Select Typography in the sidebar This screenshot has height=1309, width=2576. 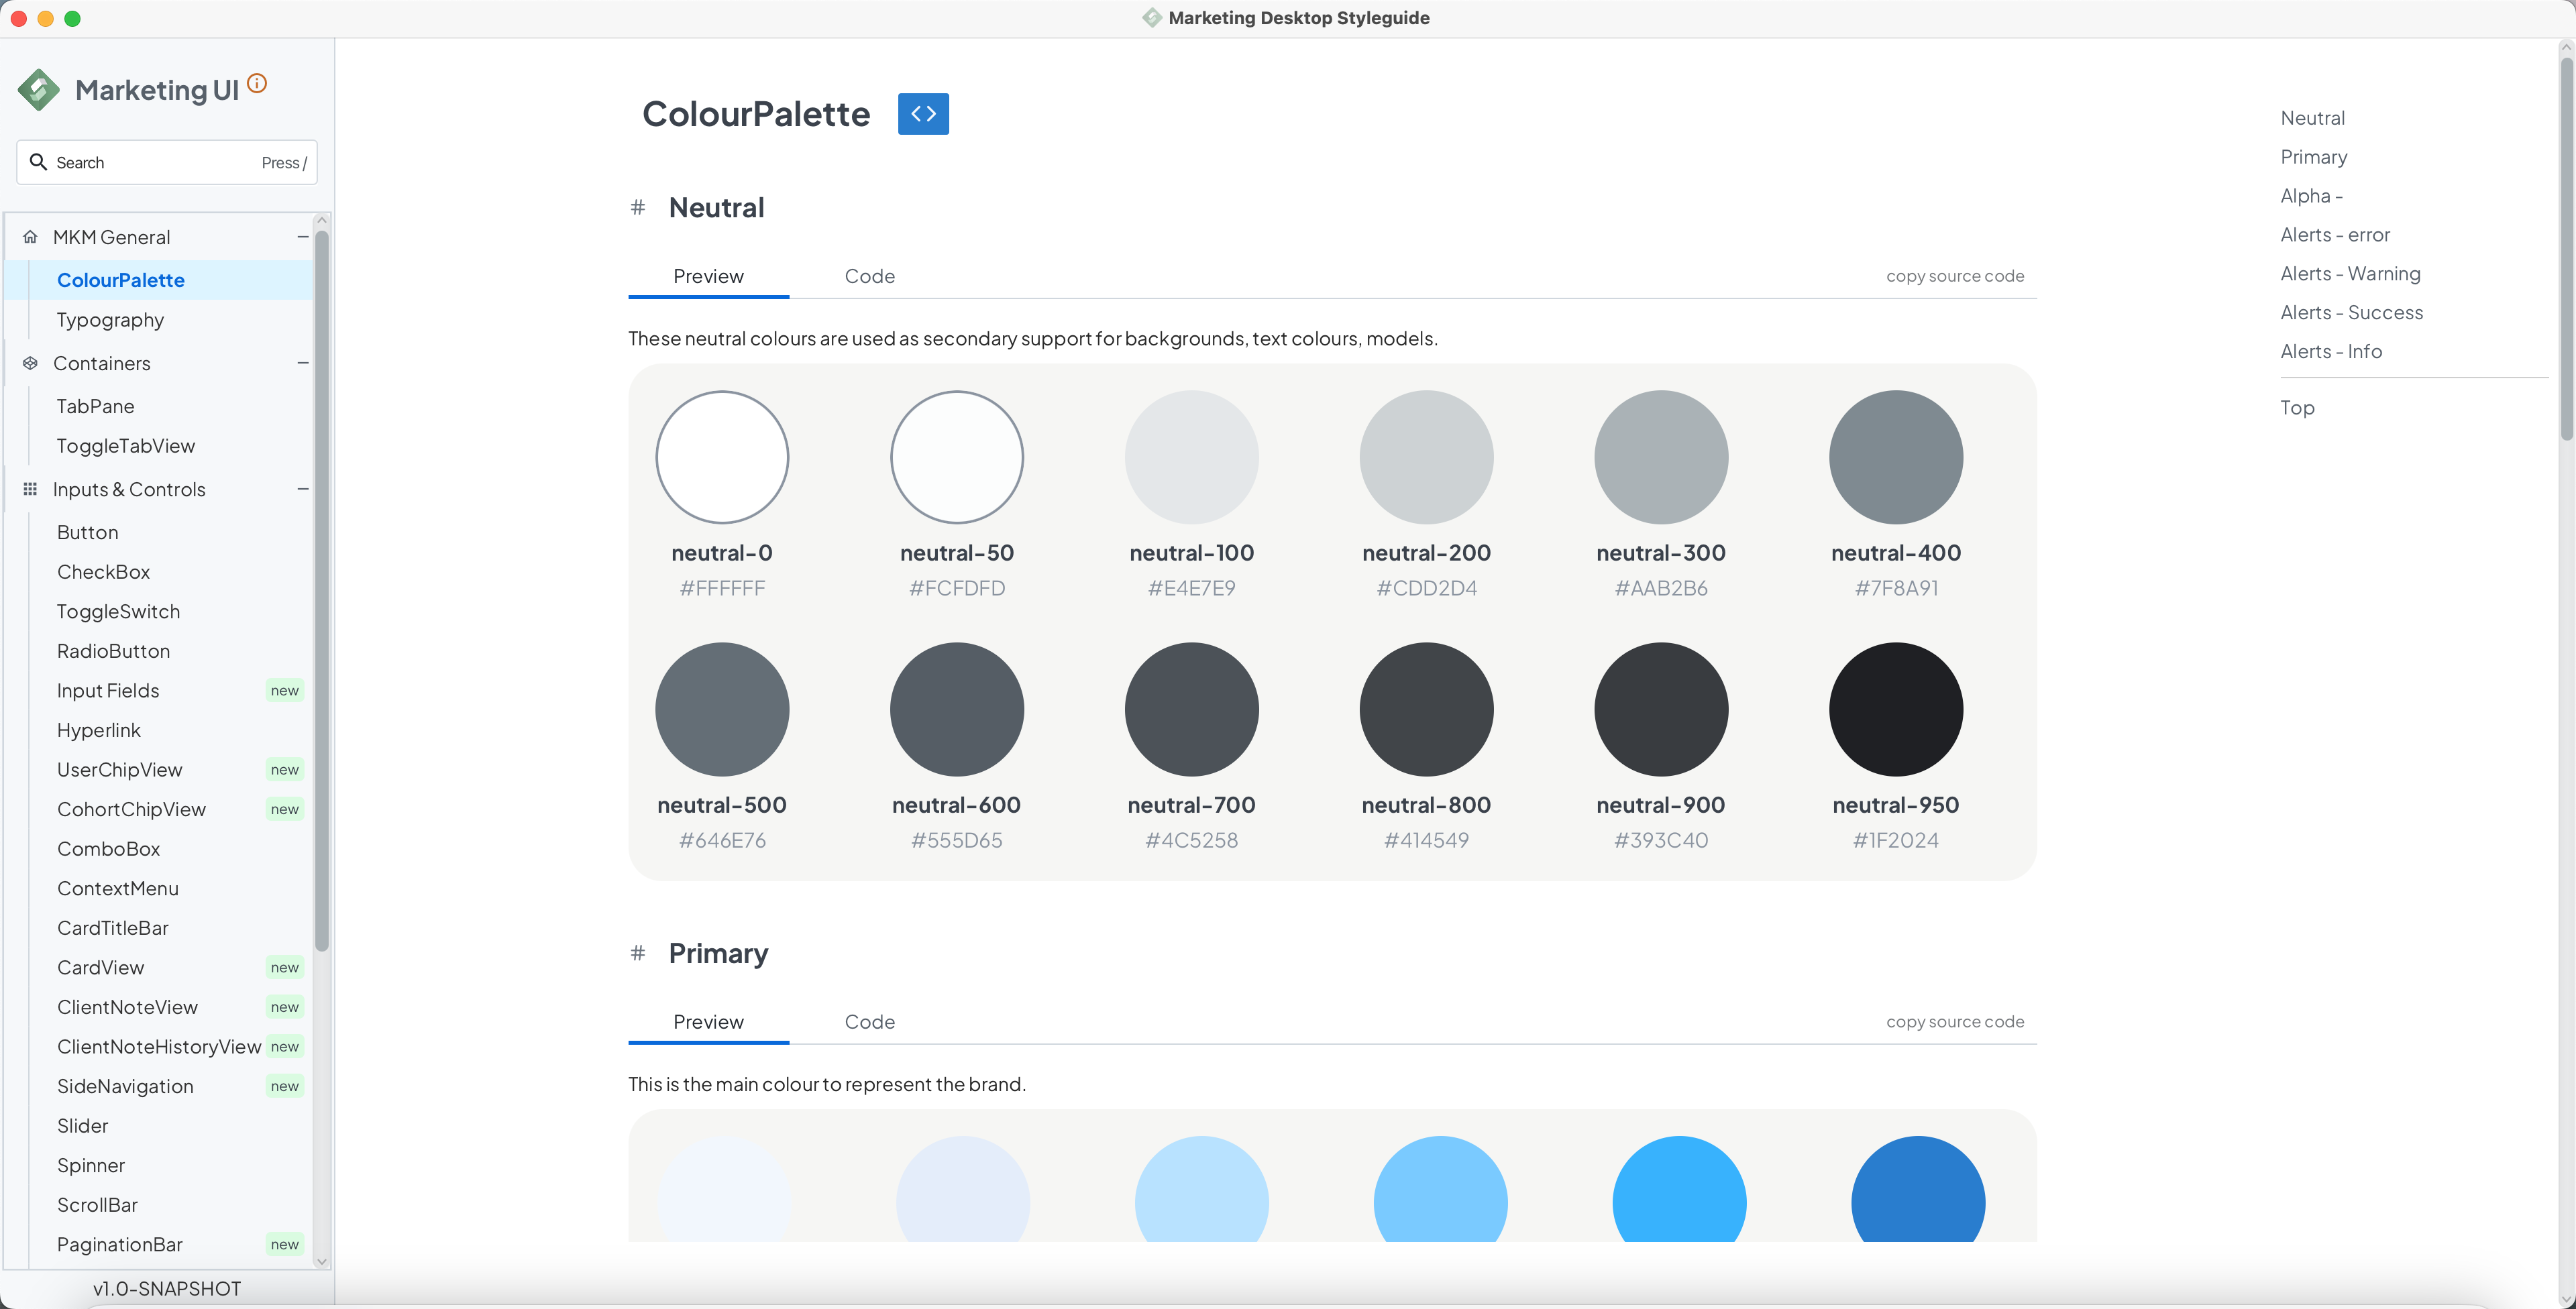[x=110, y=319]
